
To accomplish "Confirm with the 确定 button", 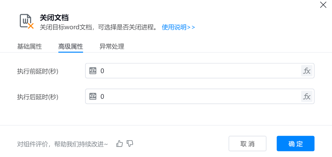I will tap(295, 144).
